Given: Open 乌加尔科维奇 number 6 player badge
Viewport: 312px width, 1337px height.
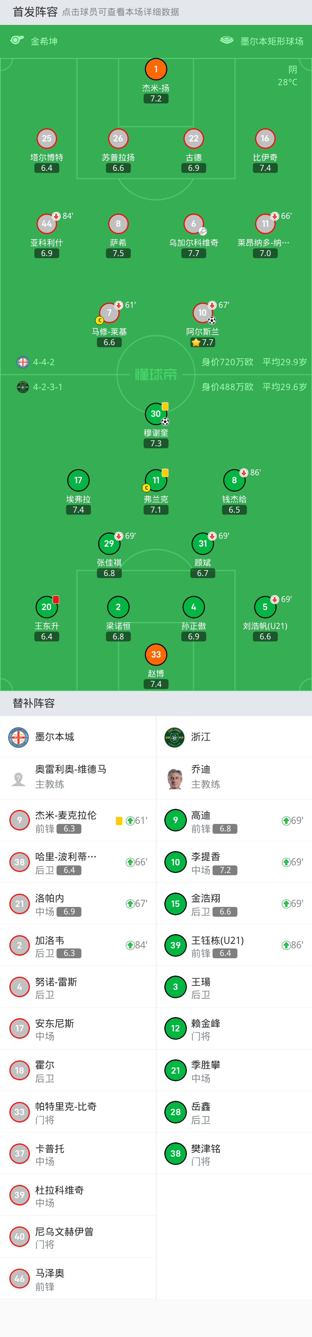Looking at the screenshot, I should click(x=194, y=224).
